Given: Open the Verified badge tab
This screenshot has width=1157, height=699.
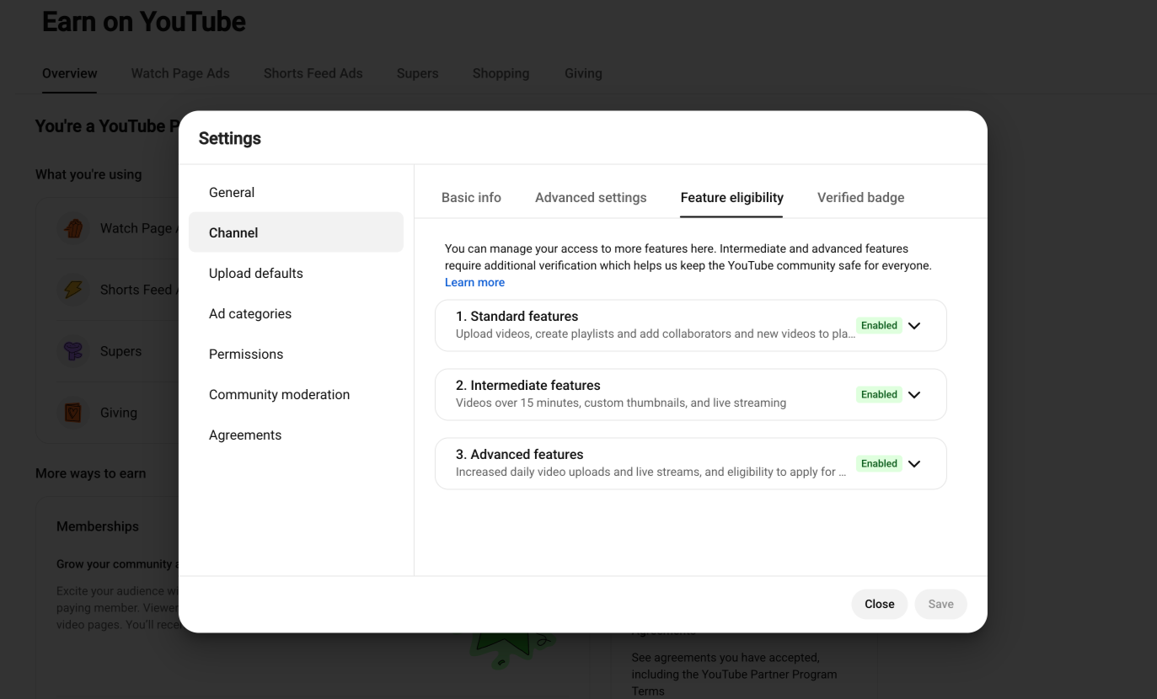Looking at the screenshot, I should click(860, 198).
